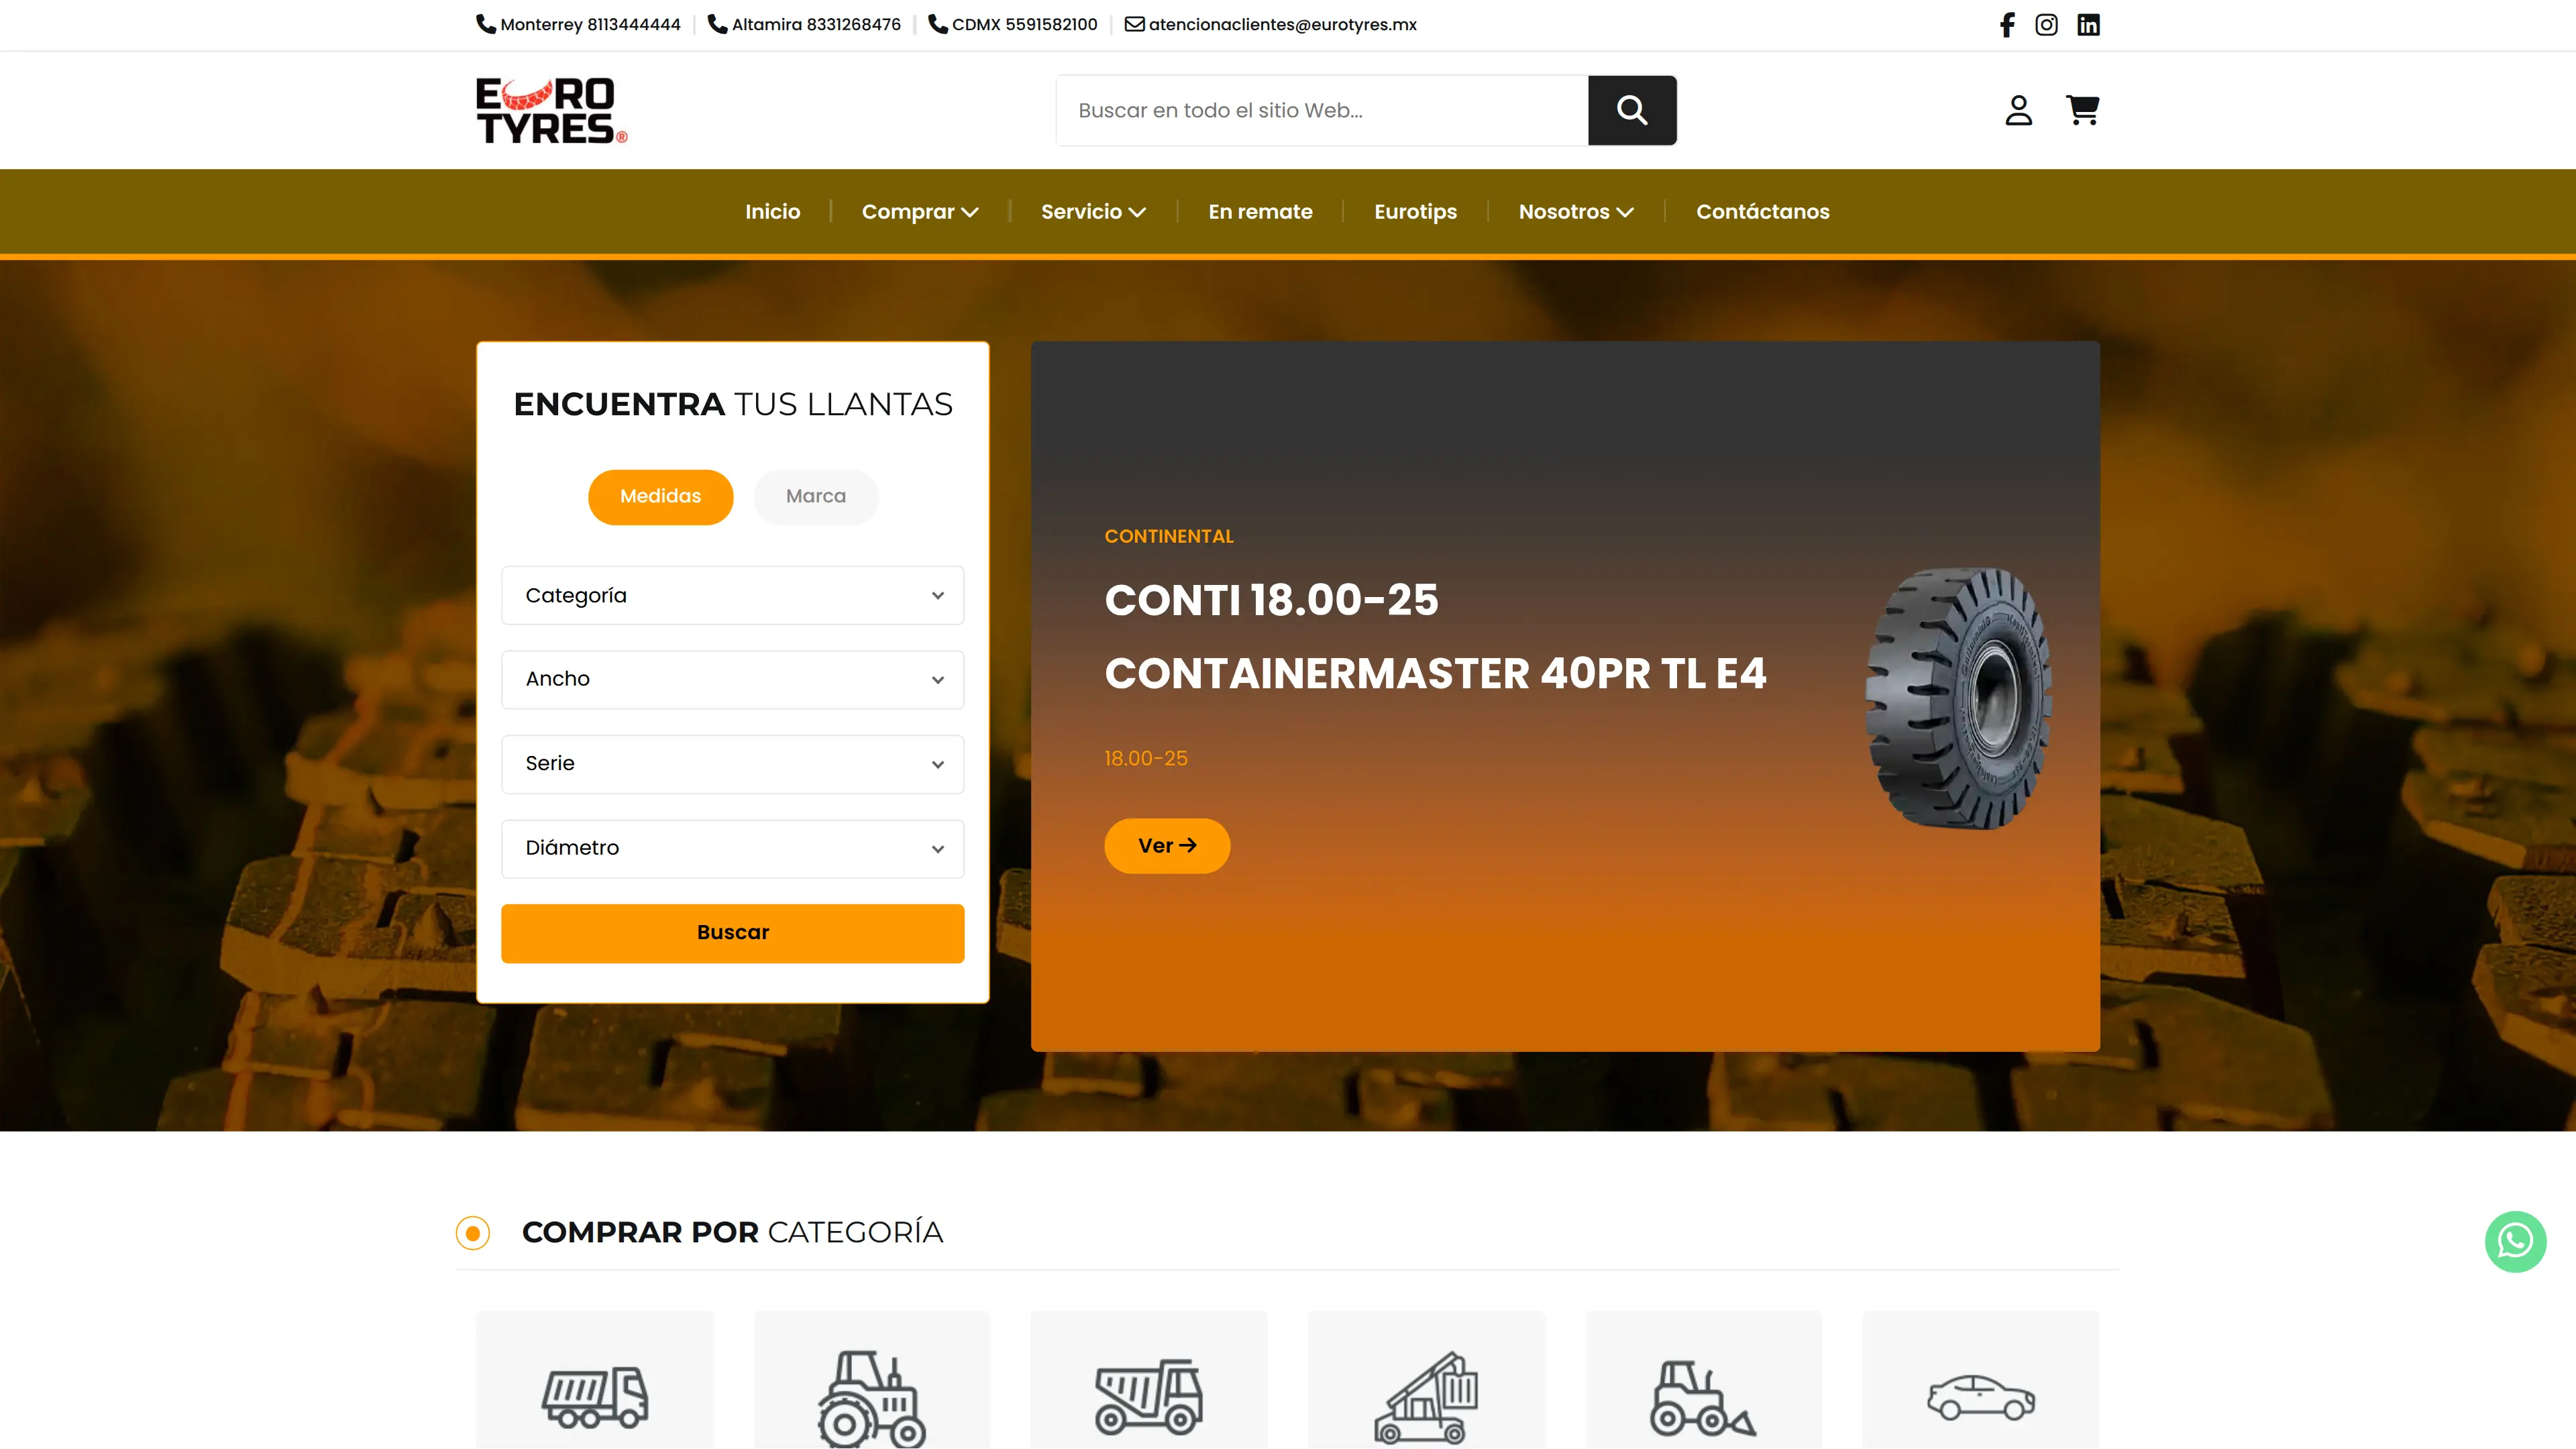
Task: Open the shopping cart icon
Action: pyautogui.click(x=2083, y=110)
